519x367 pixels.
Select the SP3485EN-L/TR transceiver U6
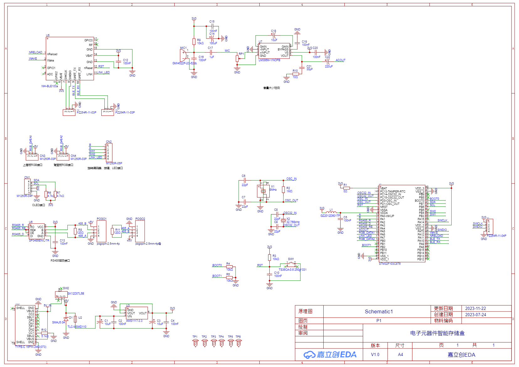pos(37,231)
